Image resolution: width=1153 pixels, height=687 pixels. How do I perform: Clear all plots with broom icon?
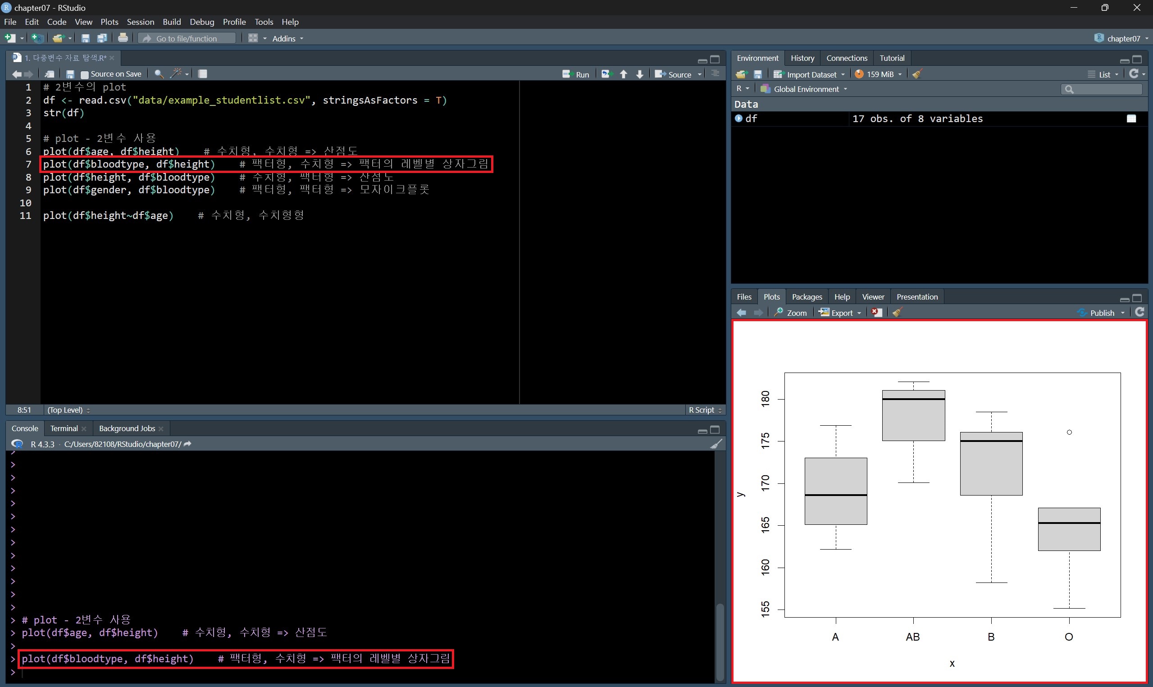point(897,313)
